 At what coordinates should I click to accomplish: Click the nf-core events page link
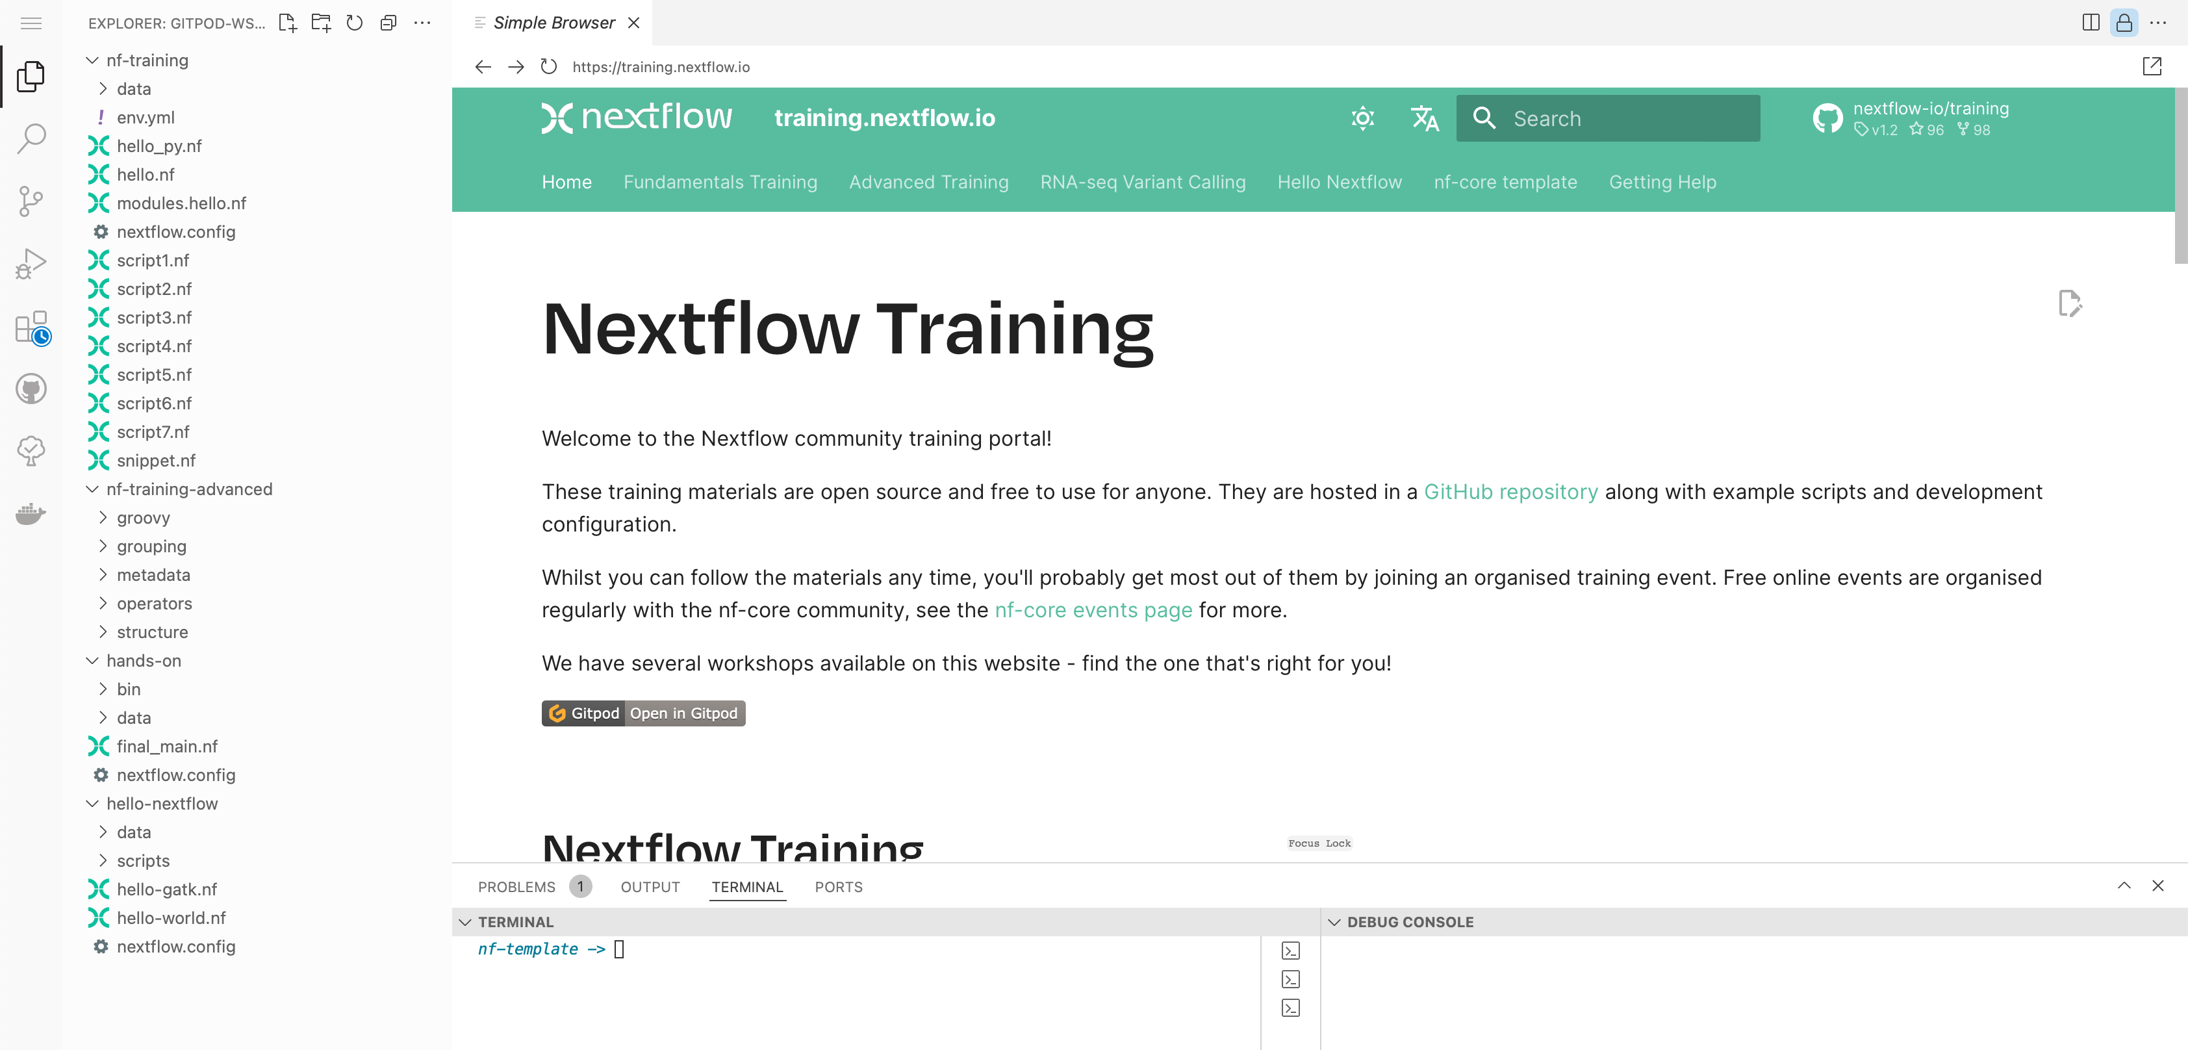coord(1093,610)
